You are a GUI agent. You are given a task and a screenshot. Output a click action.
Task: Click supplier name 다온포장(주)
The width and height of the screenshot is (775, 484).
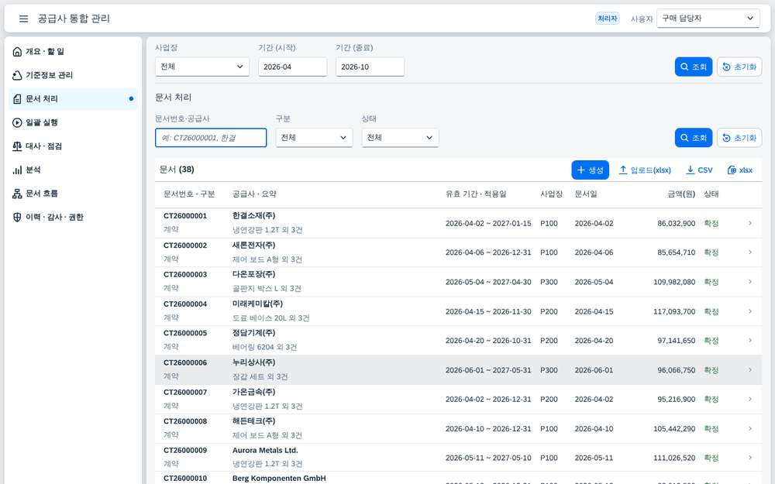tap(253, 274)
